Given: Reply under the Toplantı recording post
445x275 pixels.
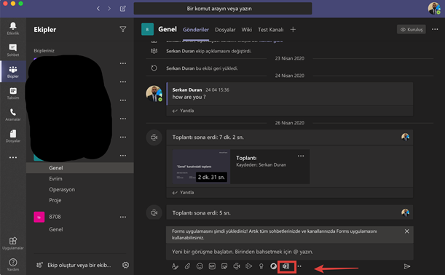Looking at the screenshot, I should pos(184,192).
